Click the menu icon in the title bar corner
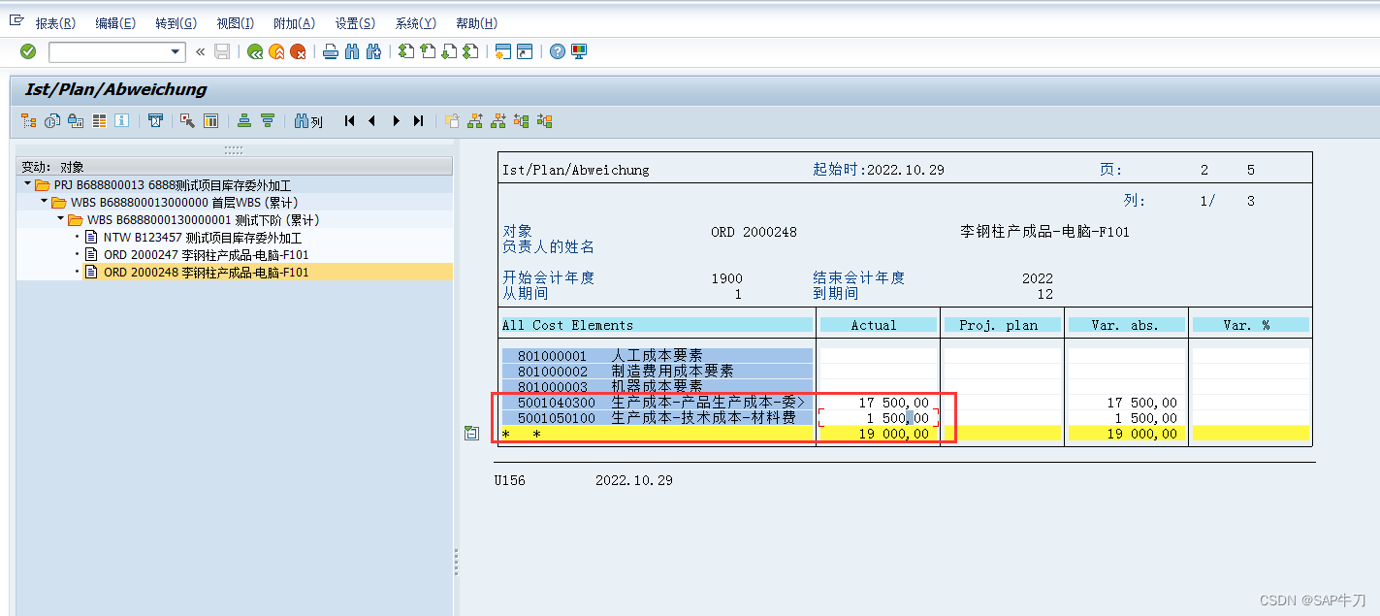This screenshot has height=616, width=1380. 16,19
